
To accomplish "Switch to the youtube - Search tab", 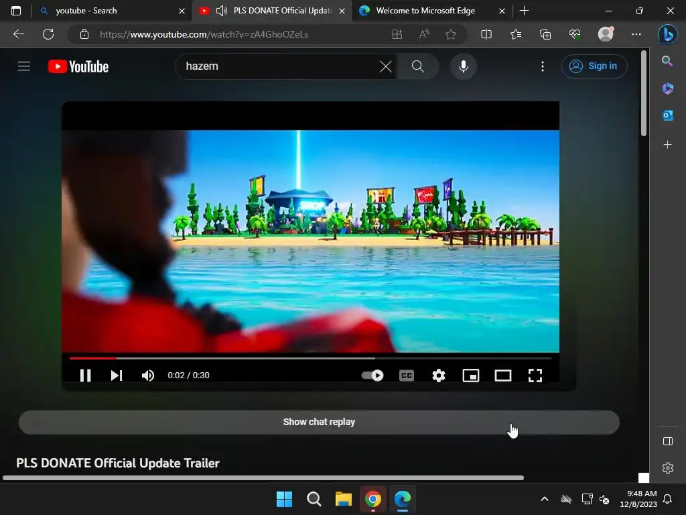I will 112,11.
